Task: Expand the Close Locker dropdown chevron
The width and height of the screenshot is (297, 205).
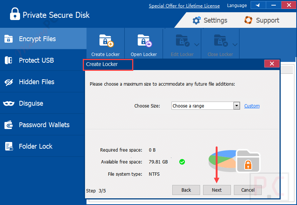Action: (x=235, y=44)
